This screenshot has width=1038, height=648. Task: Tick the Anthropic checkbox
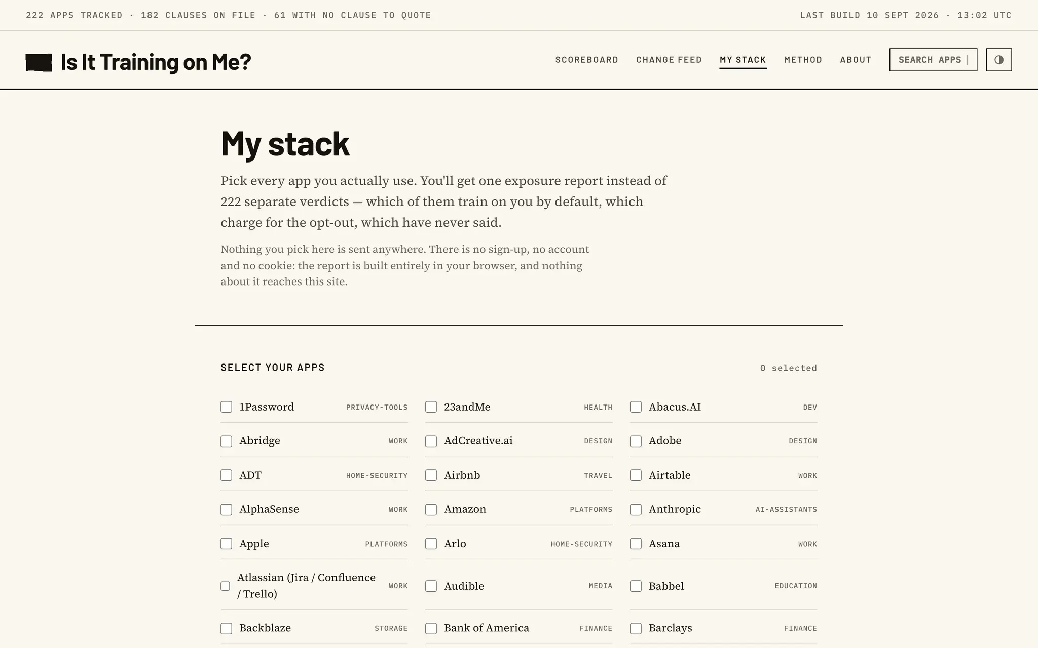coord(636,509)
